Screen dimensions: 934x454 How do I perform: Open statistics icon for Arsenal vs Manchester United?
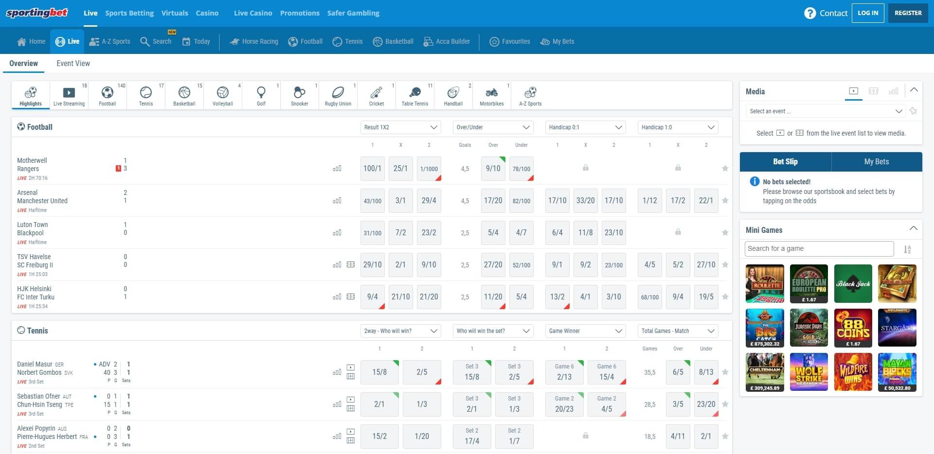(337, 201)
